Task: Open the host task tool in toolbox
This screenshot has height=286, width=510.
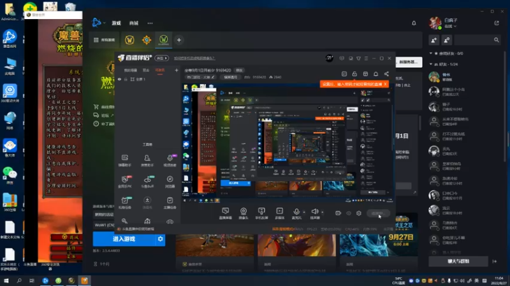Action: (x=170, y=203)
